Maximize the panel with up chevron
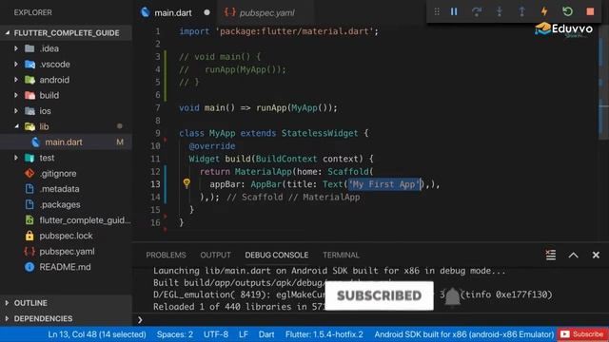 point(573,256)
